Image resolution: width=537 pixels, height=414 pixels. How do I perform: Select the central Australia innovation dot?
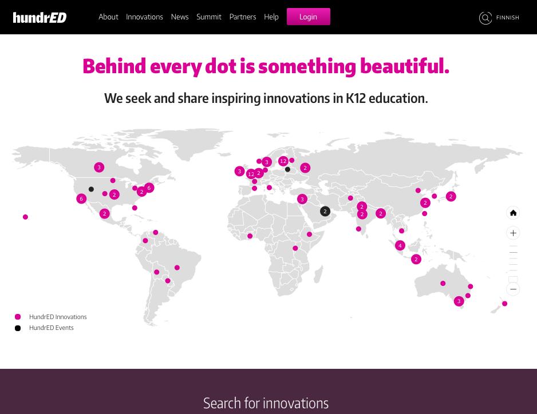pyautogui.click(x=443, y=283)
